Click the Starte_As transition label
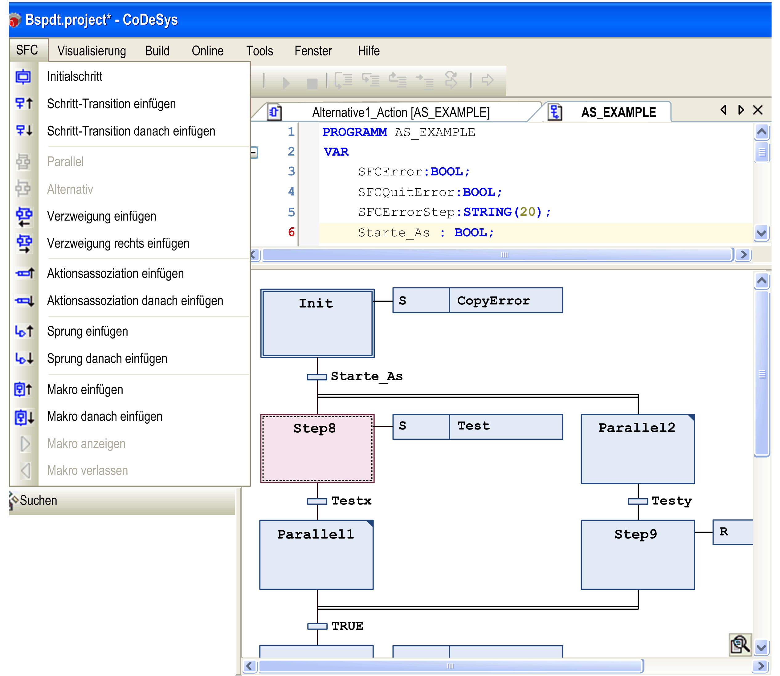 pos(366,376)
